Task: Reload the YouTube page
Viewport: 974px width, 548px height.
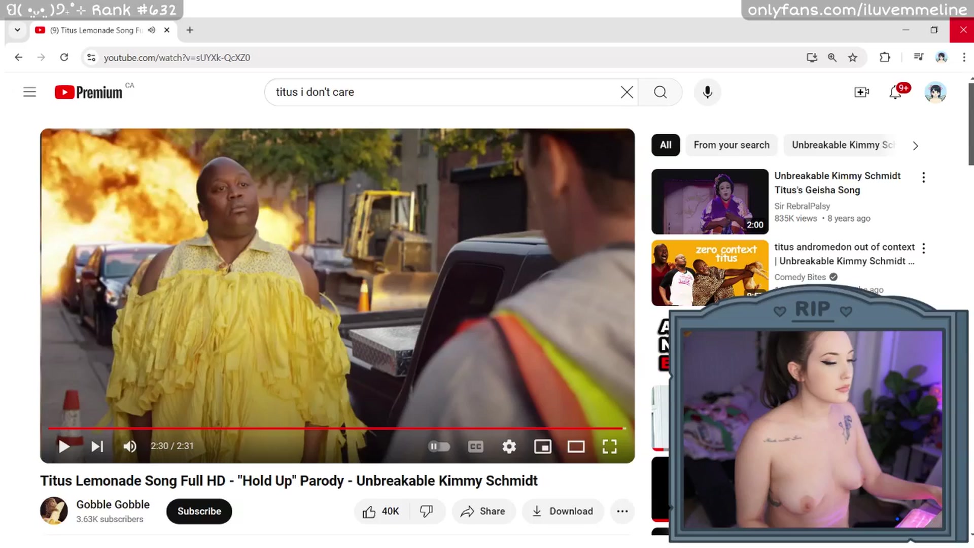Action: click(64, 57)
